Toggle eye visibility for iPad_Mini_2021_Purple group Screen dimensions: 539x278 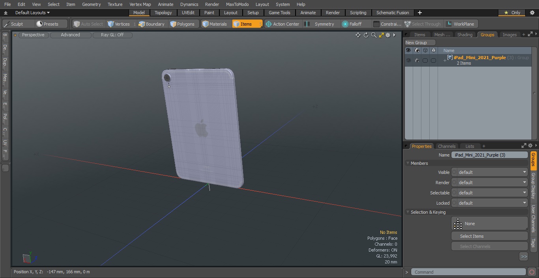coord(408,60)
